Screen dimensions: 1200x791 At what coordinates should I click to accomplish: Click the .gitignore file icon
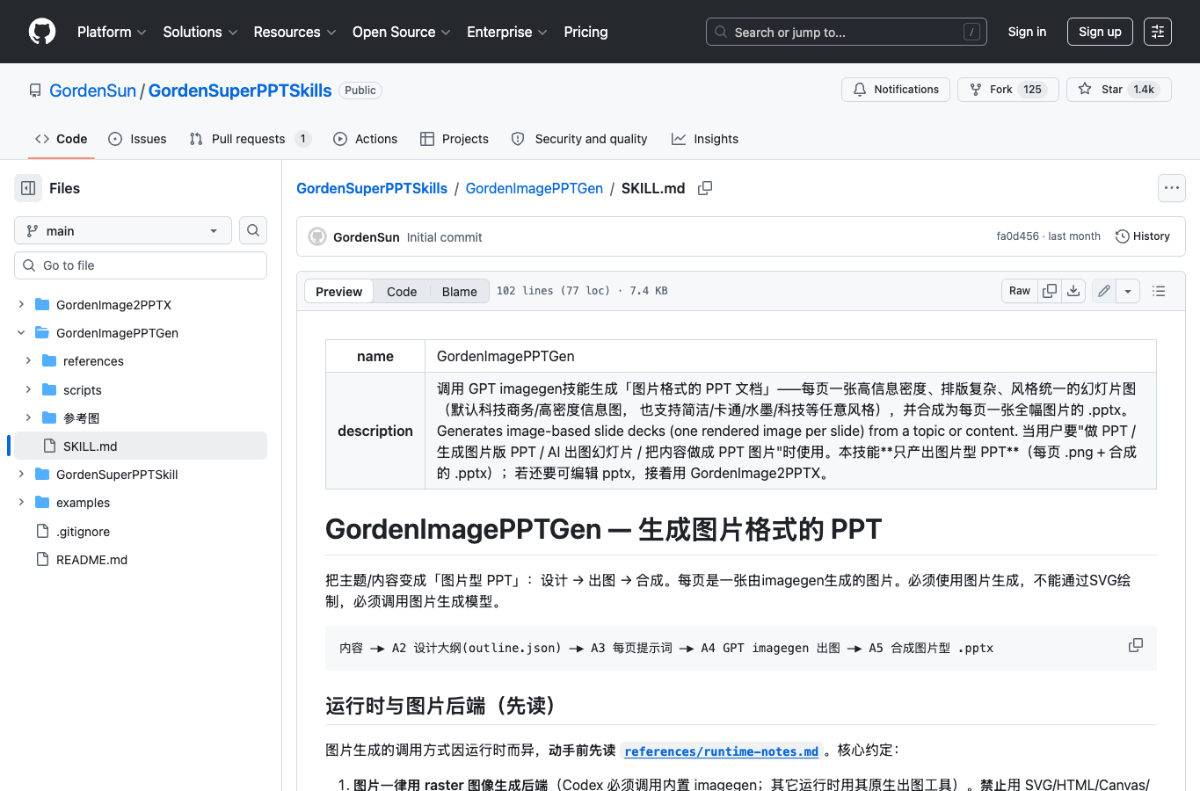point(42,531)
